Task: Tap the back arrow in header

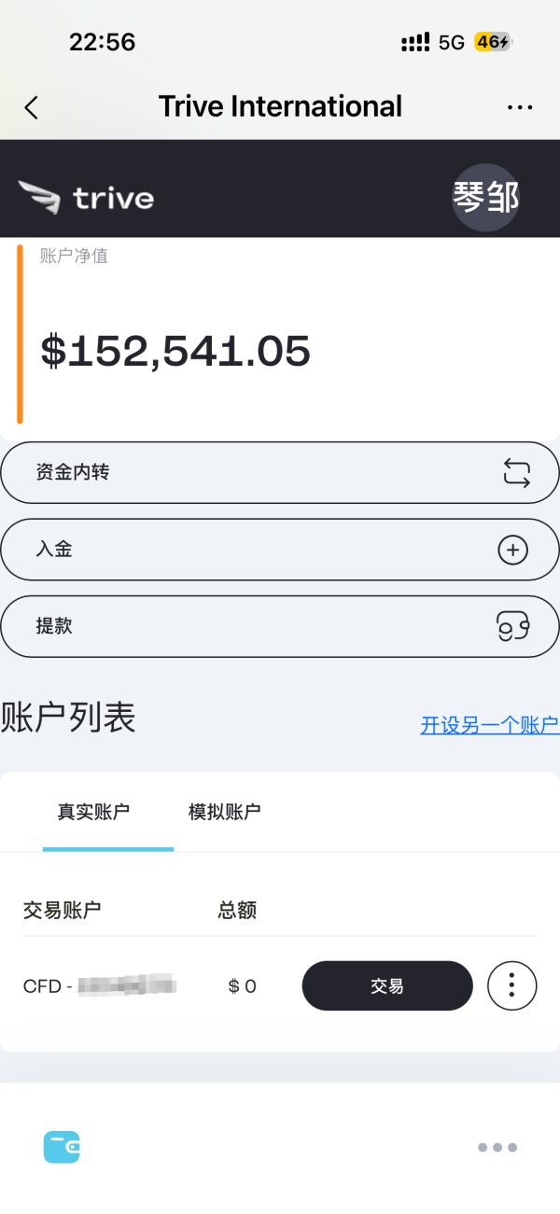Action: pos(32,107)
